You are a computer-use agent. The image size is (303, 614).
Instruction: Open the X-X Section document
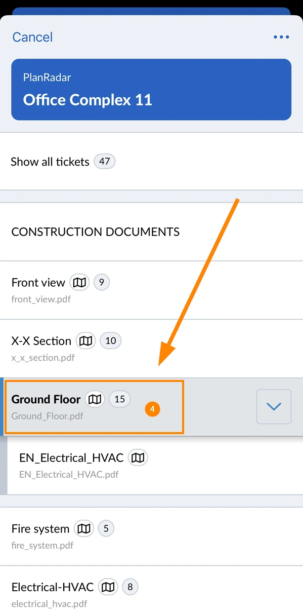(151, 349)
